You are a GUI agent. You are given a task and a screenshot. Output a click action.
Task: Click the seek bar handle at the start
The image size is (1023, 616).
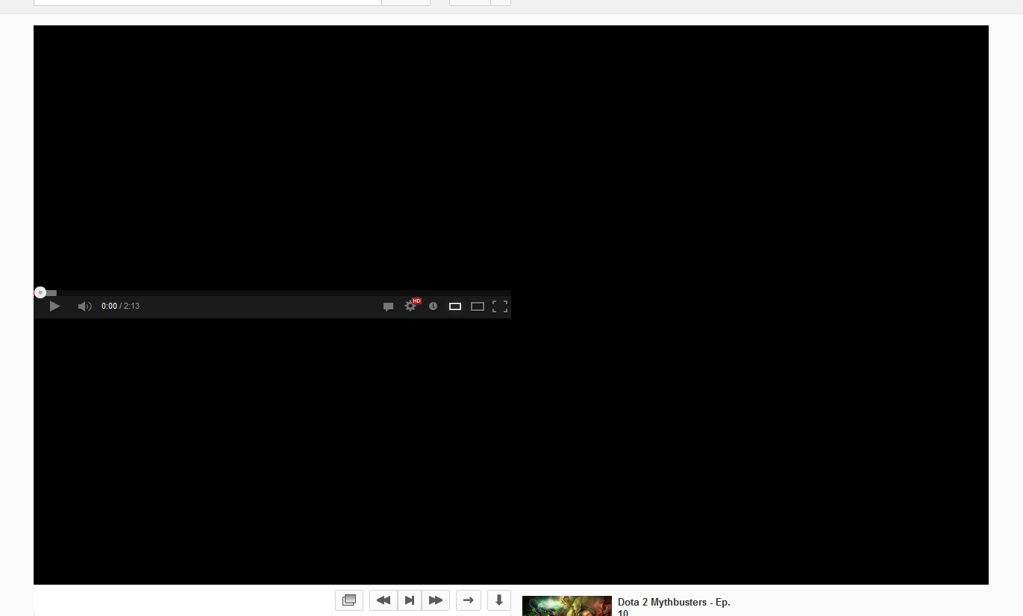[40, 293]
